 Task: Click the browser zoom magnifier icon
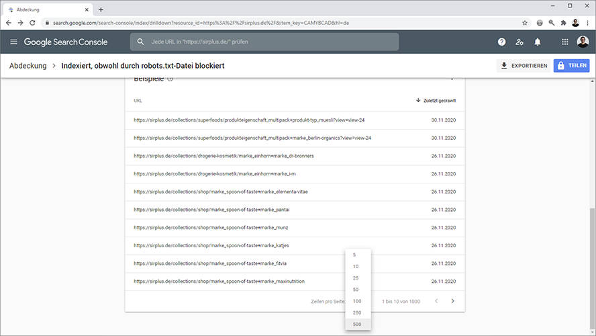click(552, 23)
